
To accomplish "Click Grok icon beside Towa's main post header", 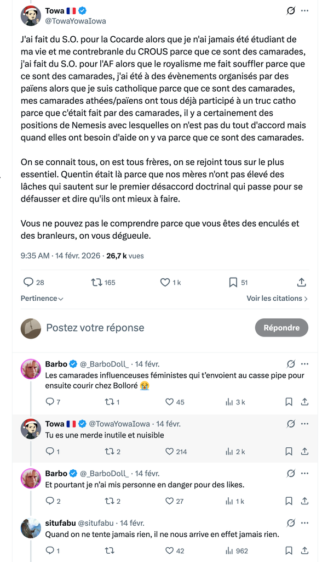I will click(x=291, y=11).
